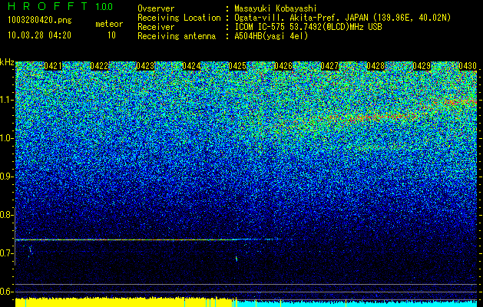Click the 0.6 frequency axis label

click(x=5, y=292)
